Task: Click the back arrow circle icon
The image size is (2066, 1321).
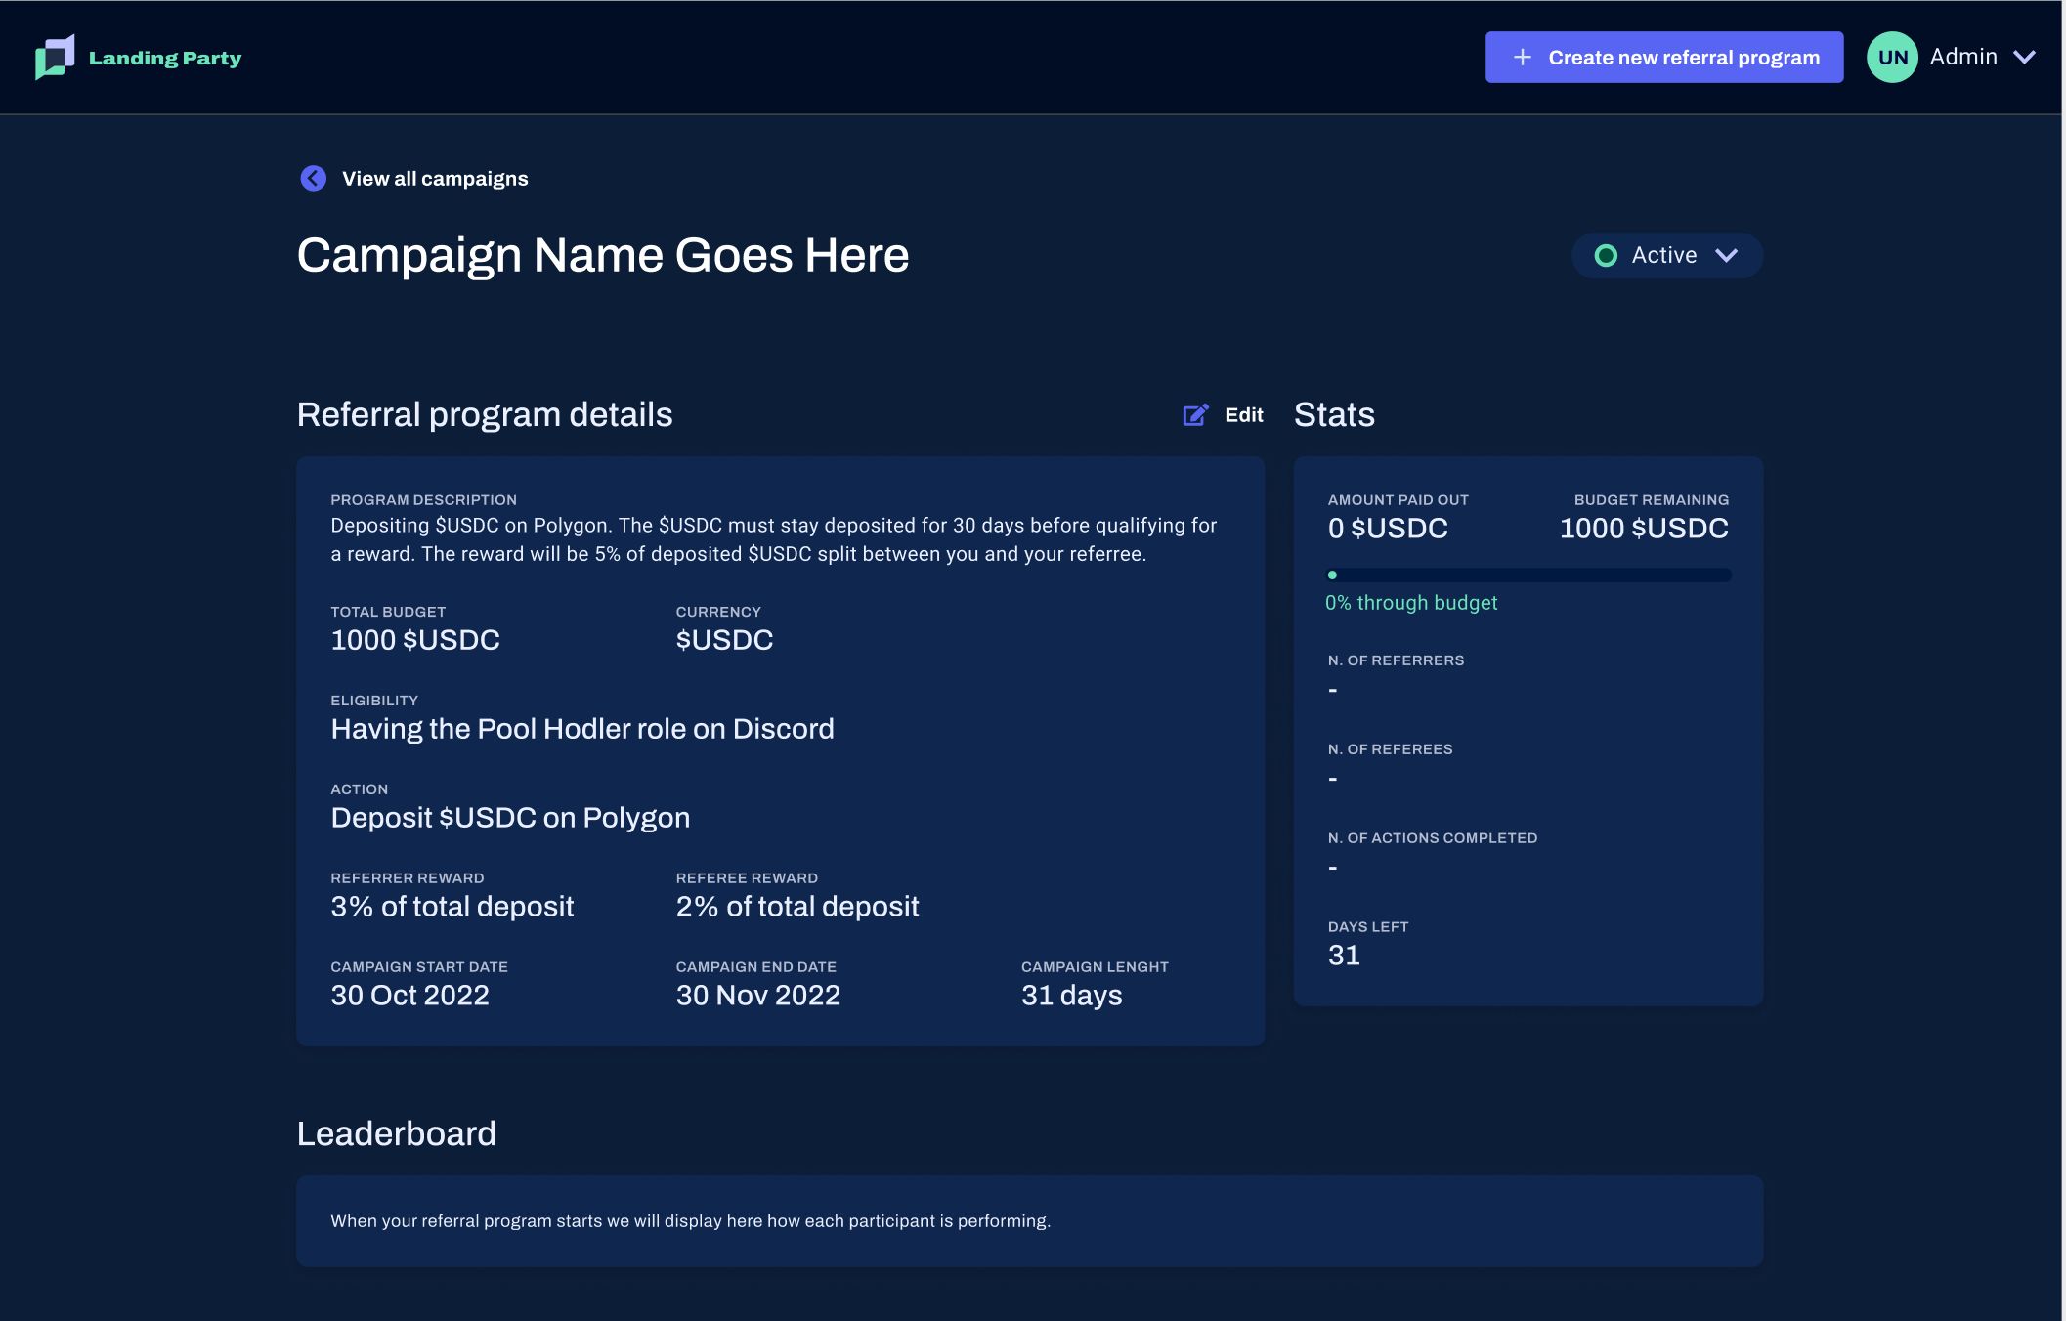Action: point(313,178)
